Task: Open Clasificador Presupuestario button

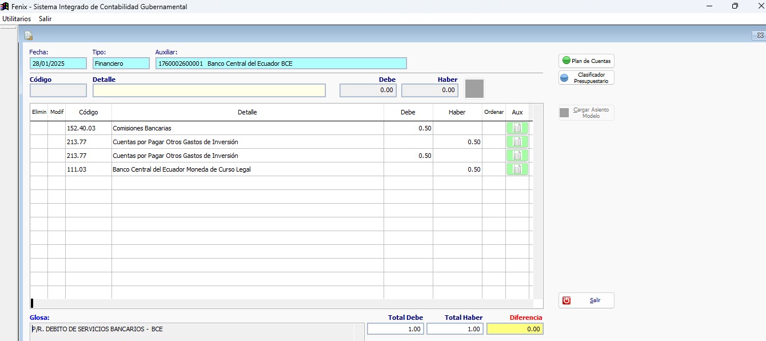Action: pyautogui.click(x=587, y=78)
